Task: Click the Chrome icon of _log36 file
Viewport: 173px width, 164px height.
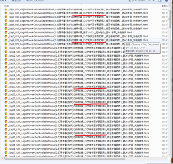Action: coord(6,149)
